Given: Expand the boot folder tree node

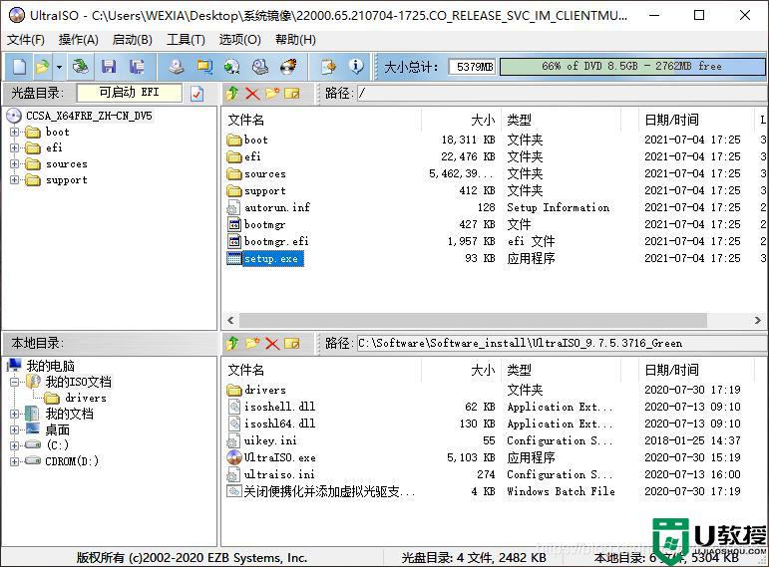Looking at the screenshot, I should coord(14,132).
